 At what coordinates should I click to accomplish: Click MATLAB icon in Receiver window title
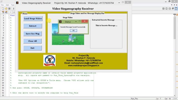[x=17, y=3]
